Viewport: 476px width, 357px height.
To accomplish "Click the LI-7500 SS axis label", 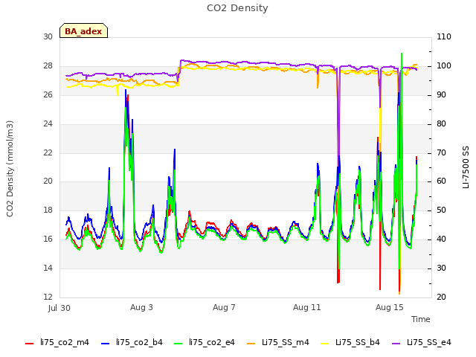I will click(466, 167).
